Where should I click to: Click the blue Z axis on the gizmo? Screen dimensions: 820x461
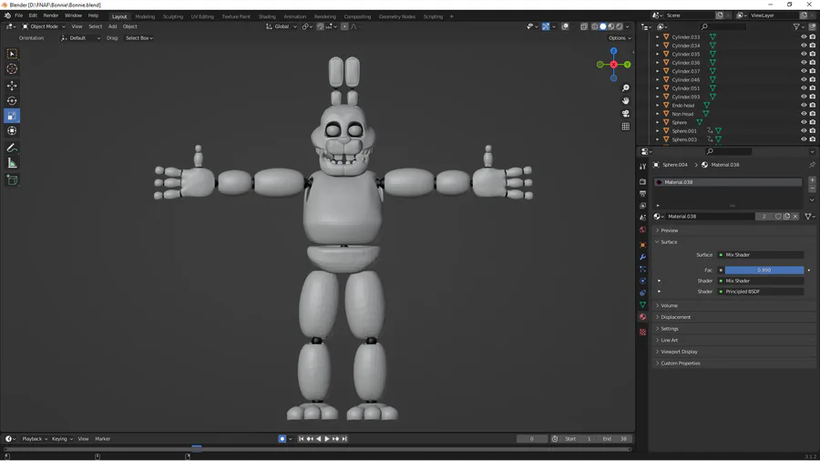coord(613,51)
